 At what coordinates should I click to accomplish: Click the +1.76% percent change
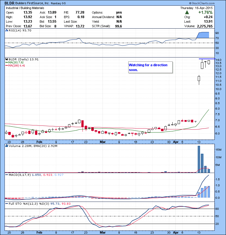[x=205, y=12]
